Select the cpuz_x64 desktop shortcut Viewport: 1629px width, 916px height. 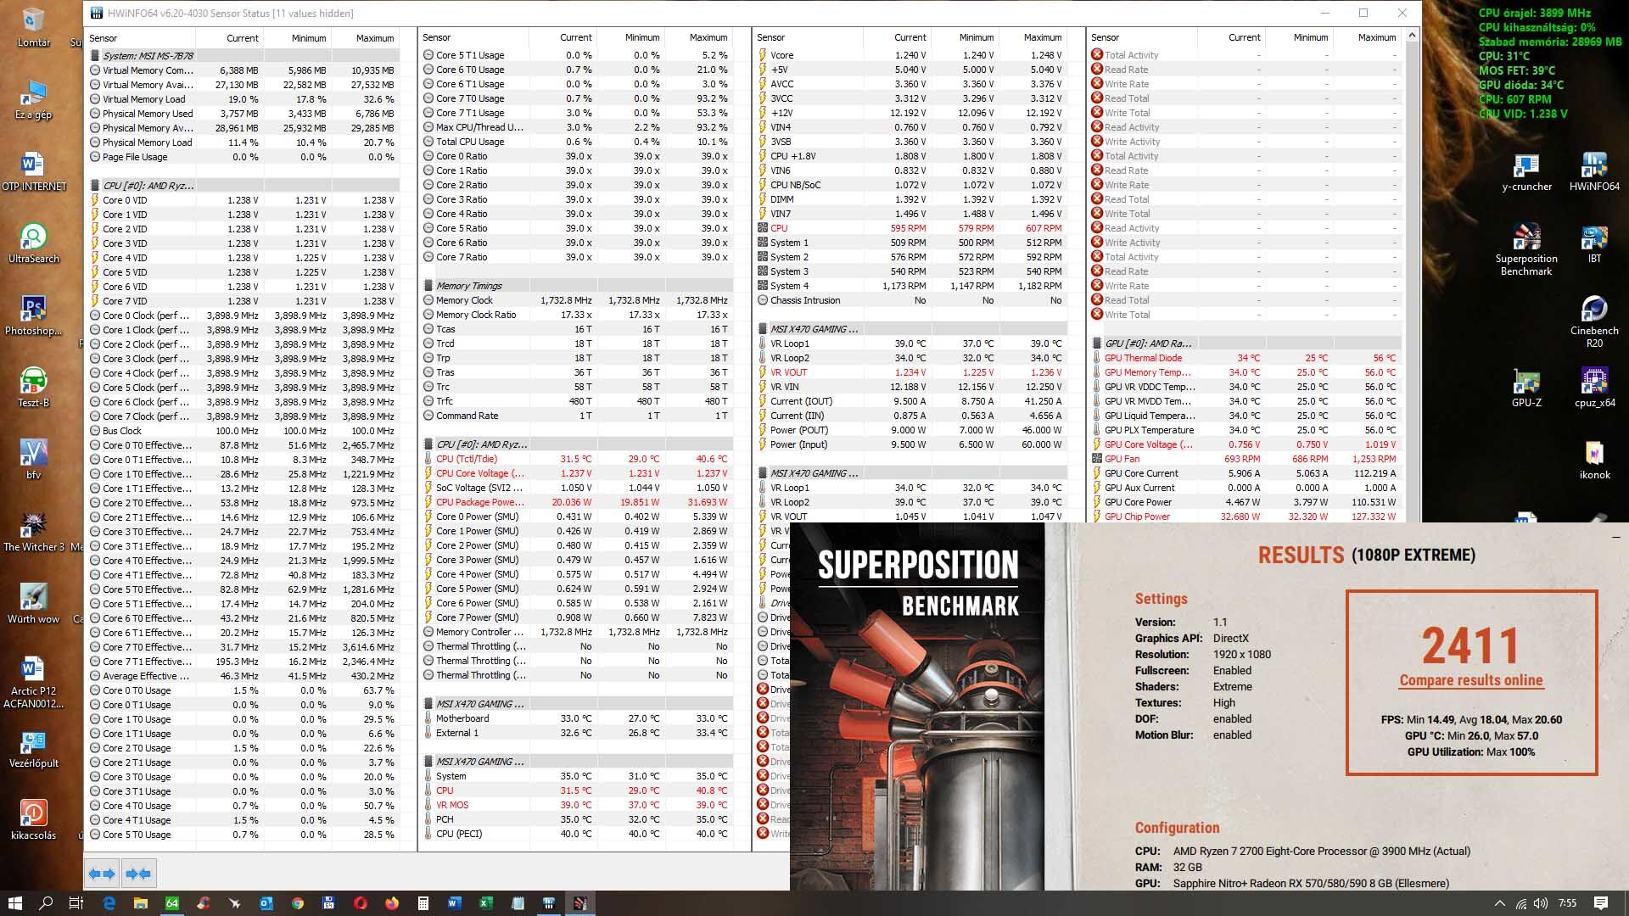tap(1594, 388)
